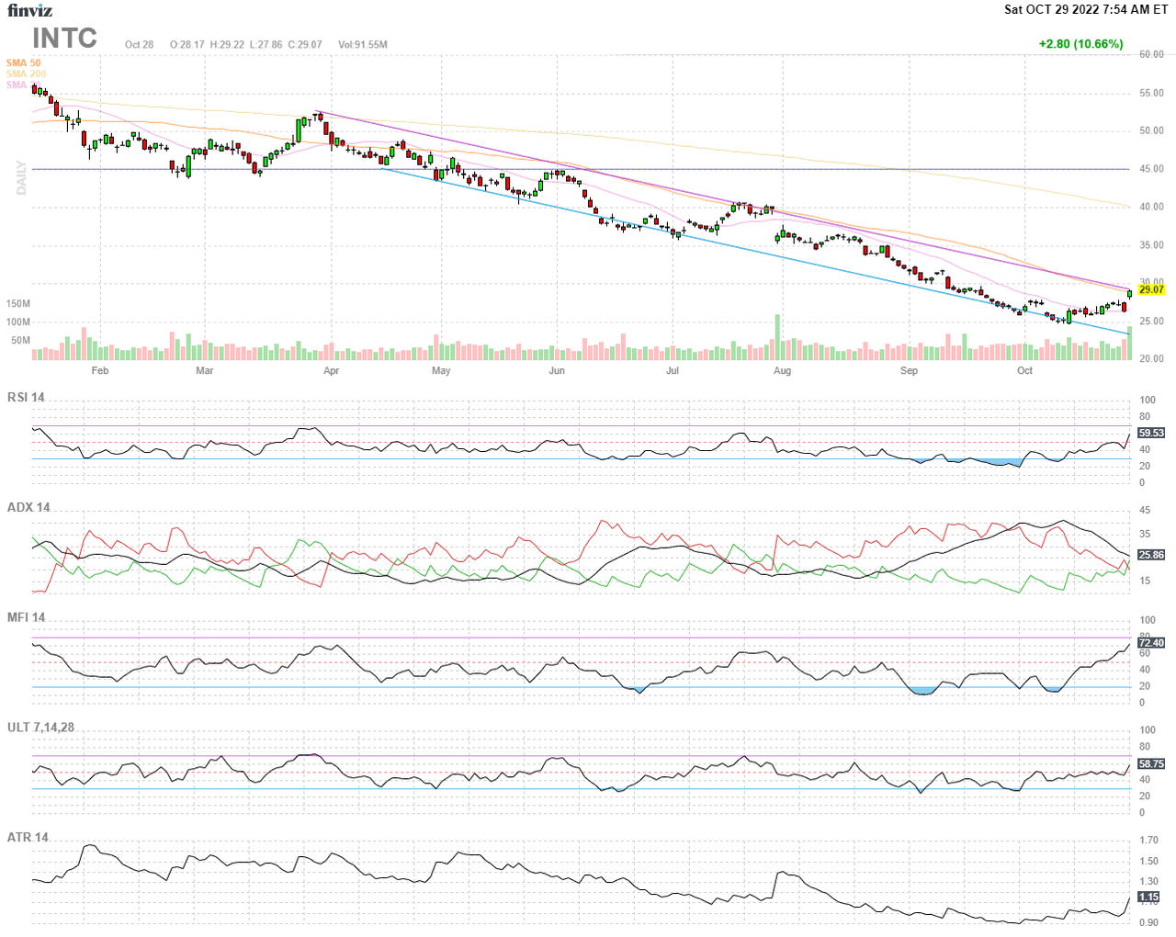Click the finviz logo
The image size is (1176, 937).
pyautogui.click(x=29, y=10)
